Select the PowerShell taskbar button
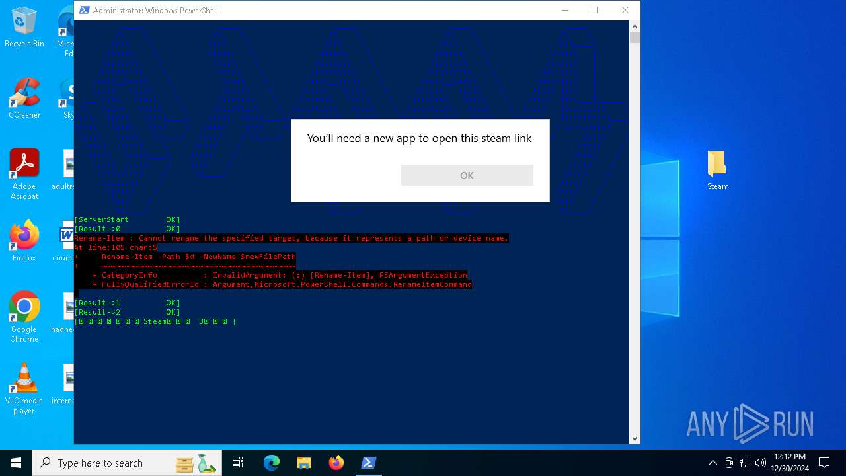Image resolution: width=846 pixels, height=476 pixels. pyautogui.click(x=368, y=463)
